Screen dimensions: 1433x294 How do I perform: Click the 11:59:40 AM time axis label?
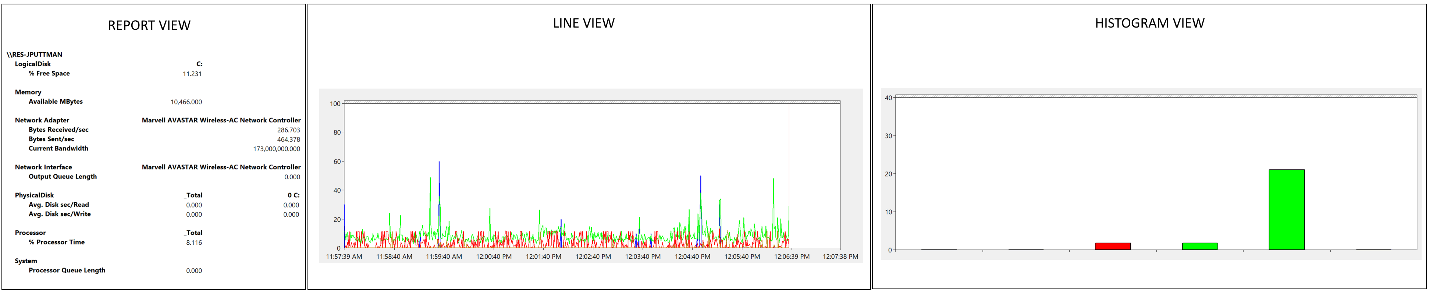[x=444, y=257]
